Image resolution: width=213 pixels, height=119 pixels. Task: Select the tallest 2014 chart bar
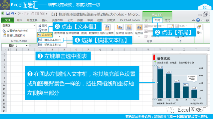point(160,83)
